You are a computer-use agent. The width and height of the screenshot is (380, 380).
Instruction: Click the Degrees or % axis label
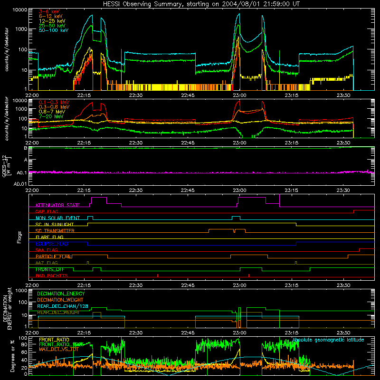click(12, 356)
